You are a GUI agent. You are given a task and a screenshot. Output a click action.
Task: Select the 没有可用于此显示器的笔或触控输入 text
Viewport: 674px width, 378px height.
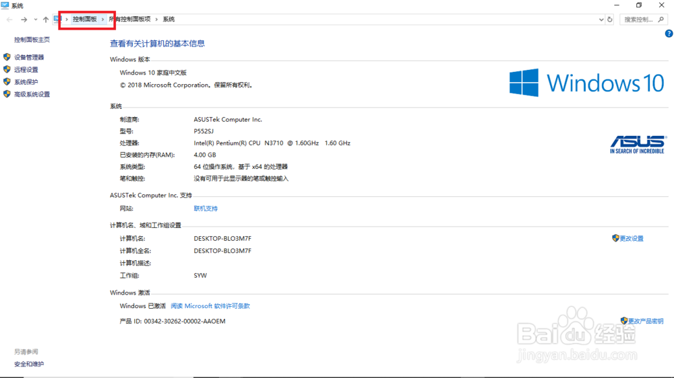coord(241,178)
